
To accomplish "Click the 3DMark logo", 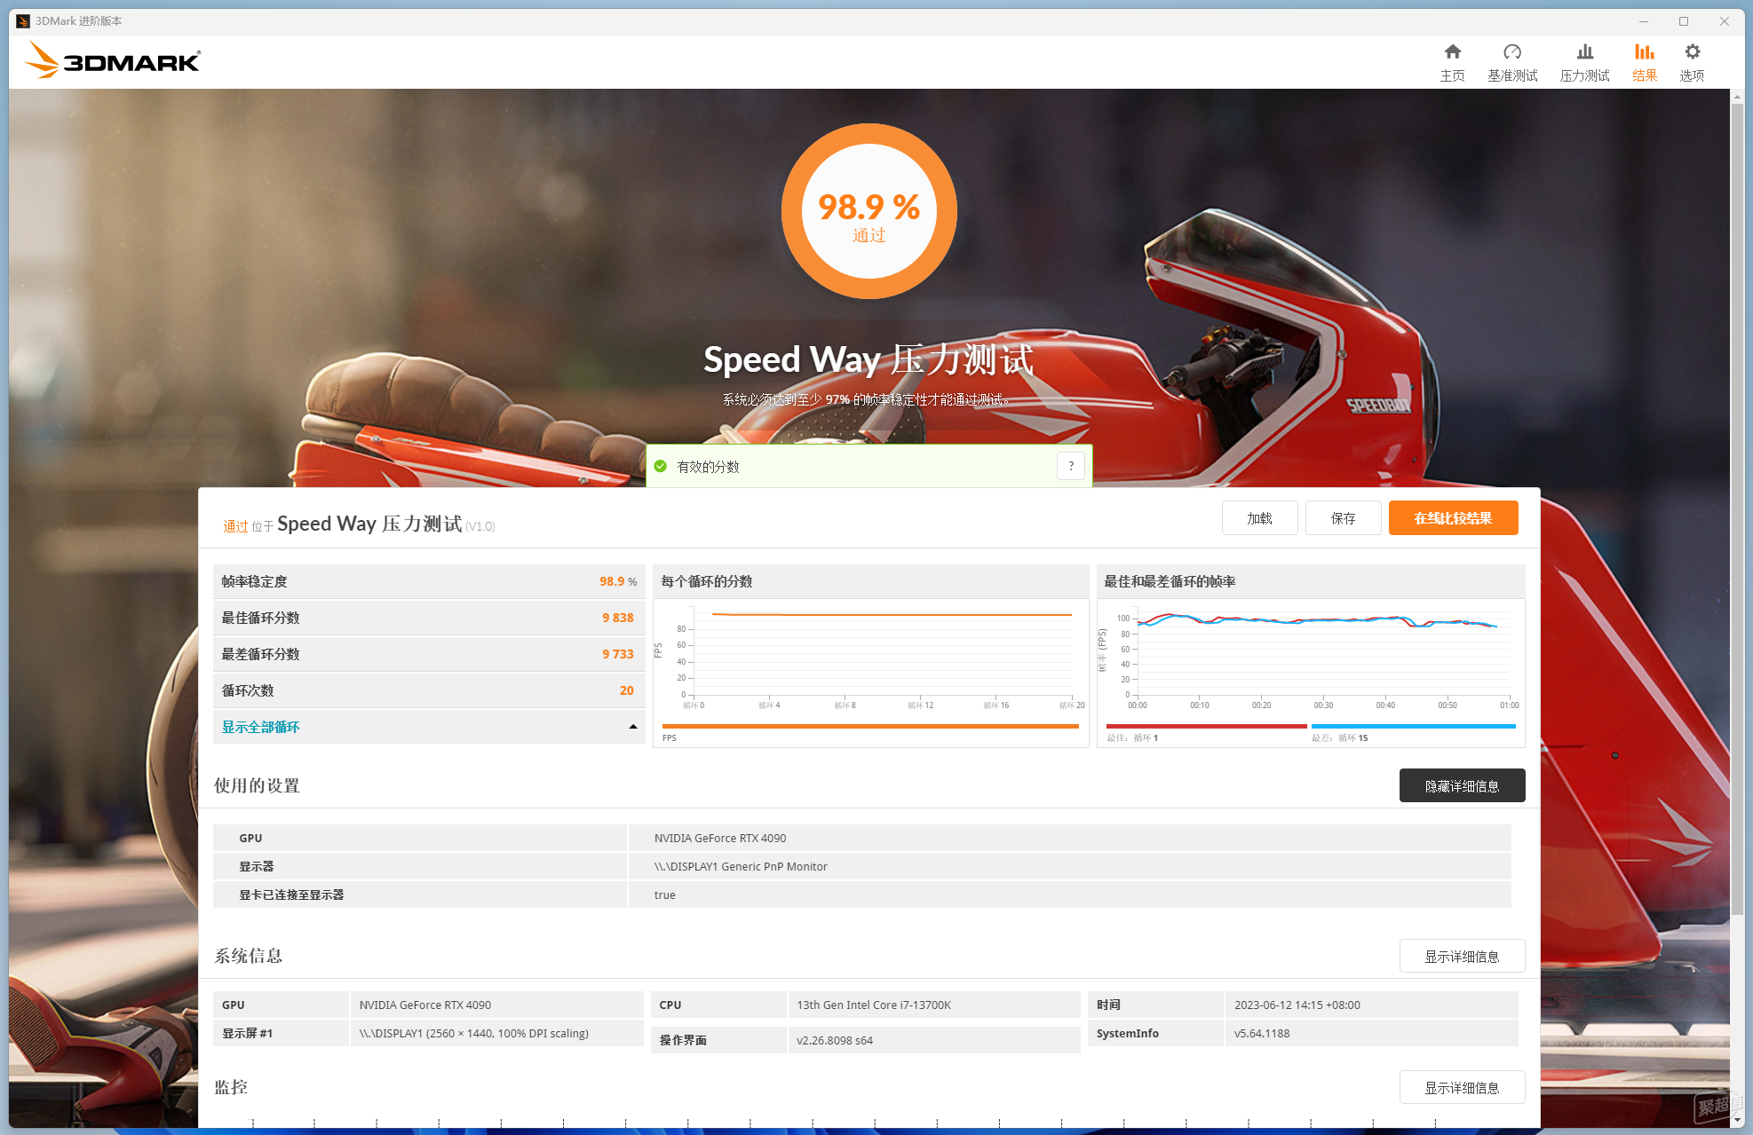I will (x=113, y=60).
